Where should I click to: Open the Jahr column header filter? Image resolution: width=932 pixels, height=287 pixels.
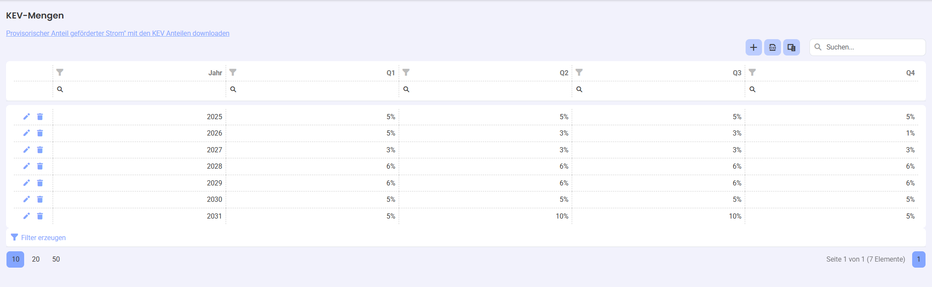click(x=60, y=72)
